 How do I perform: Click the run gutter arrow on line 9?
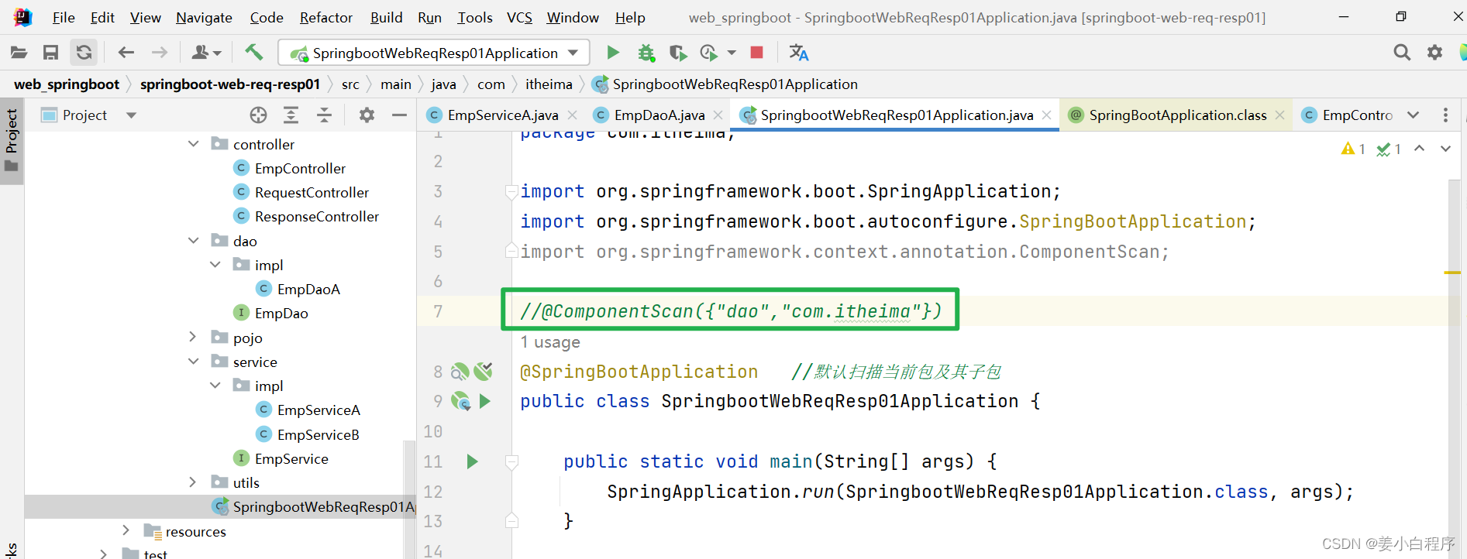[485, 401]
